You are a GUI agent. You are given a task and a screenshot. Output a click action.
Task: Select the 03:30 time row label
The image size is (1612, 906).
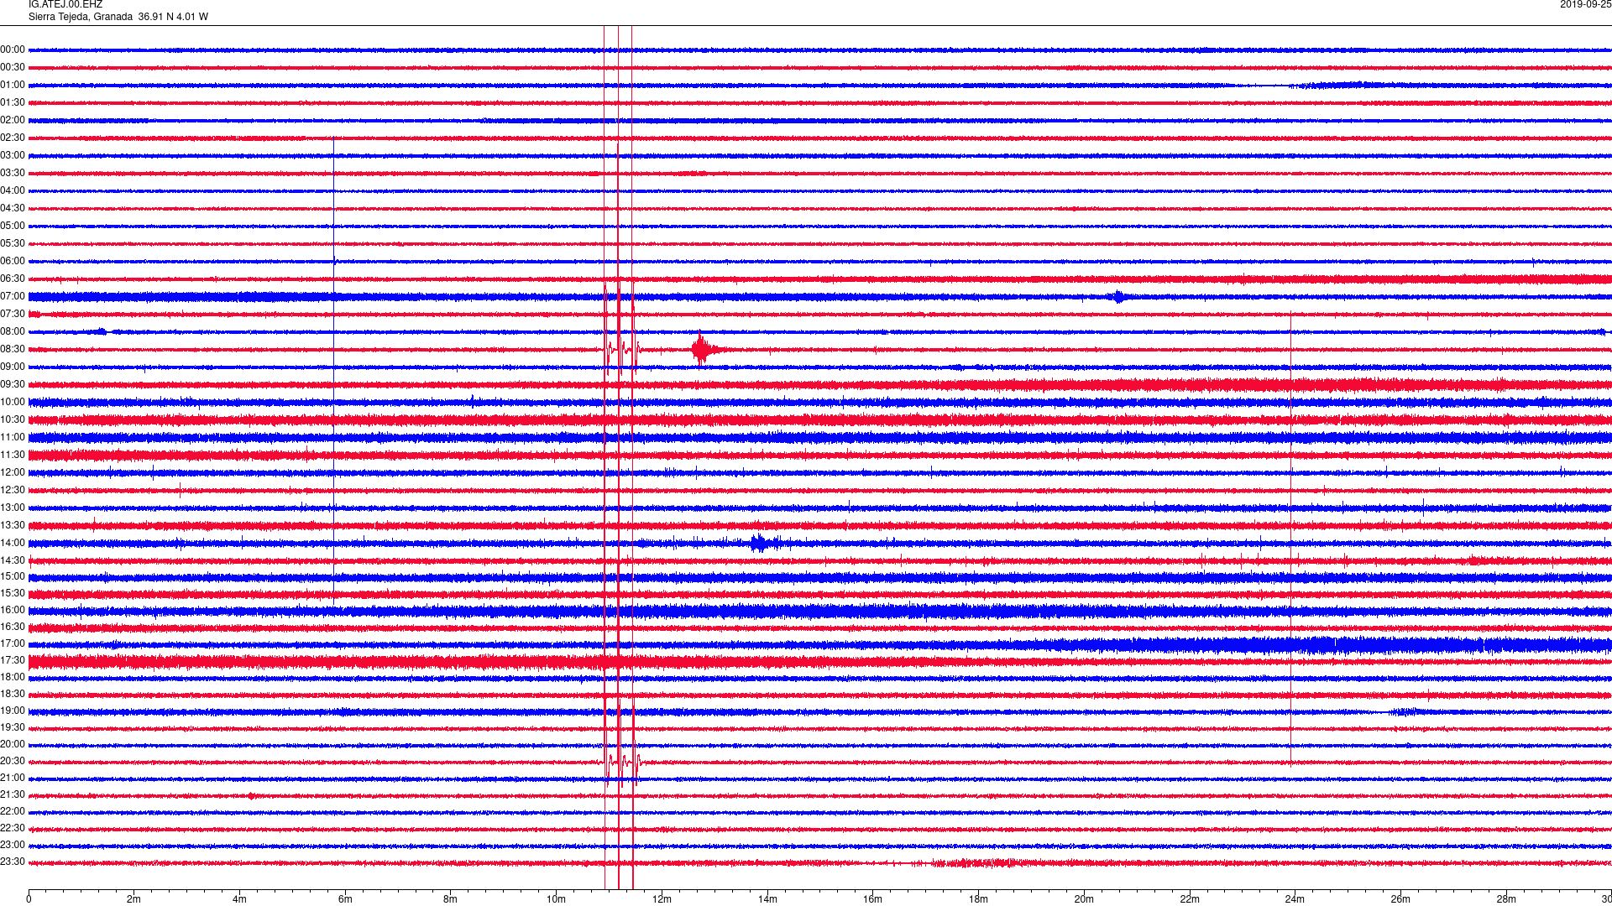coord(13,174)
